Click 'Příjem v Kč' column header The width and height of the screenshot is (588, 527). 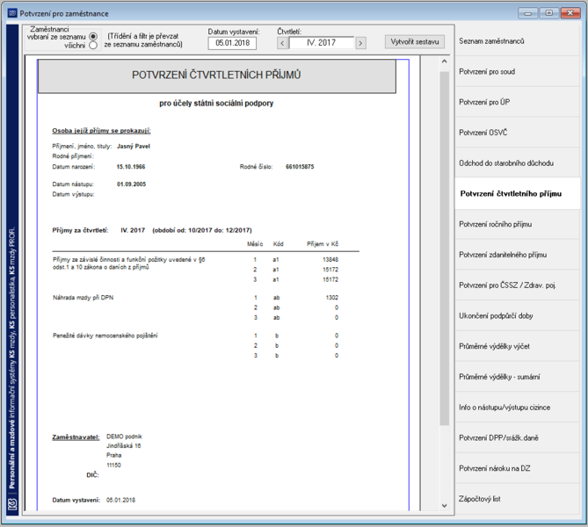coord(323,244)
